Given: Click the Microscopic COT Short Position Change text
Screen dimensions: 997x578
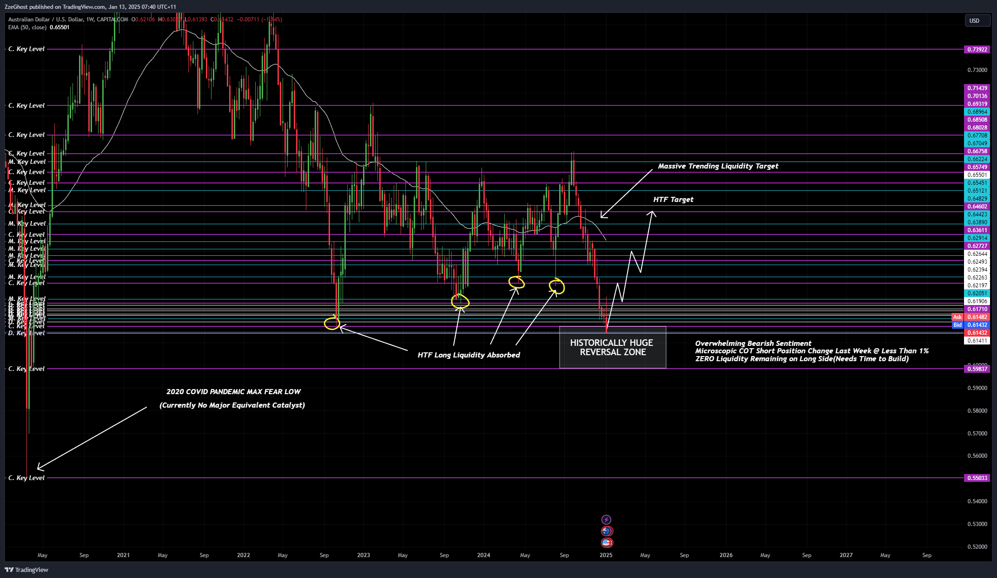Looking at the screenshot, I should pyautogui.click(x=812, y=351).
